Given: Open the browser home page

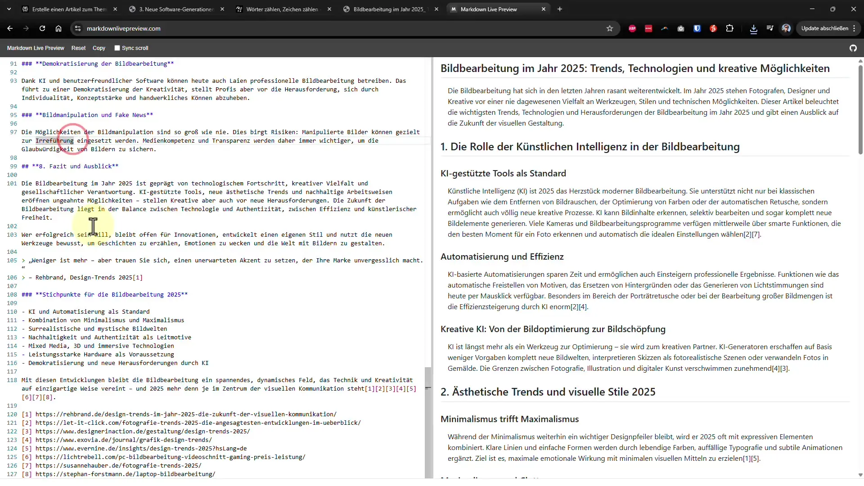Looking at the screenshot, I should click(58, 28).
